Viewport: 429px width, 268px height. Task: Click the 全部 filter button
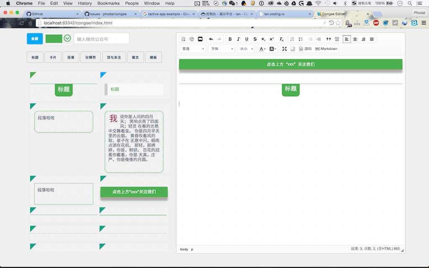click(34, 38)
